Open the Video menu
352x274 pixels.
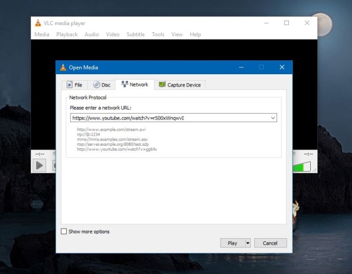point(113,34)
